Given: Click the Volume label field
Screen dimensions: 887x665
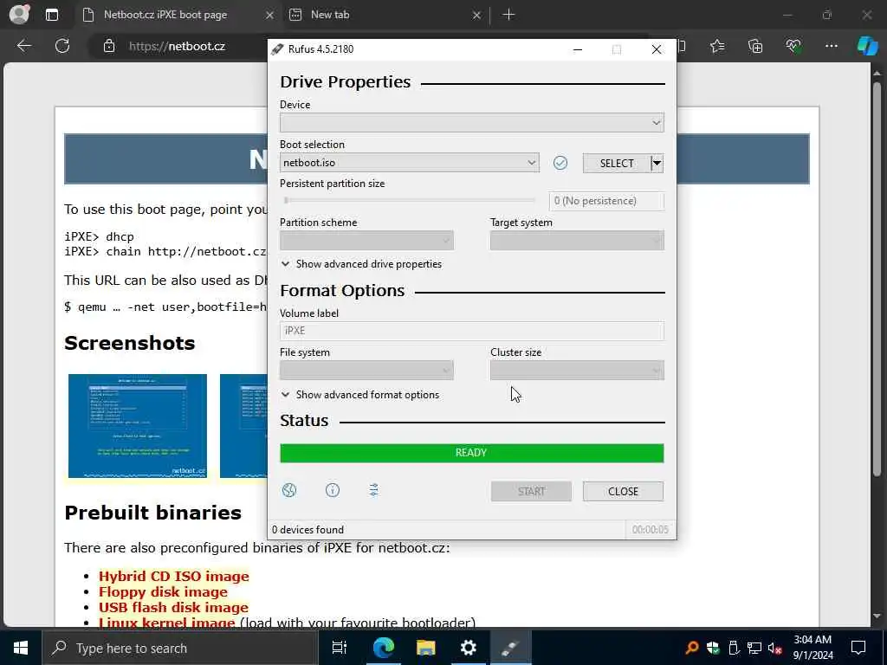Looking at the screenshot, I should click(472, 331).
